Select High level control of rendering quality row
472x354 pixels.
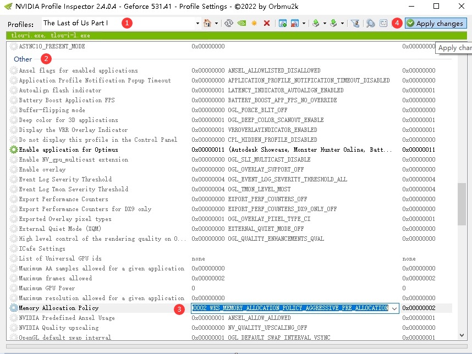(x=230, y=239)
